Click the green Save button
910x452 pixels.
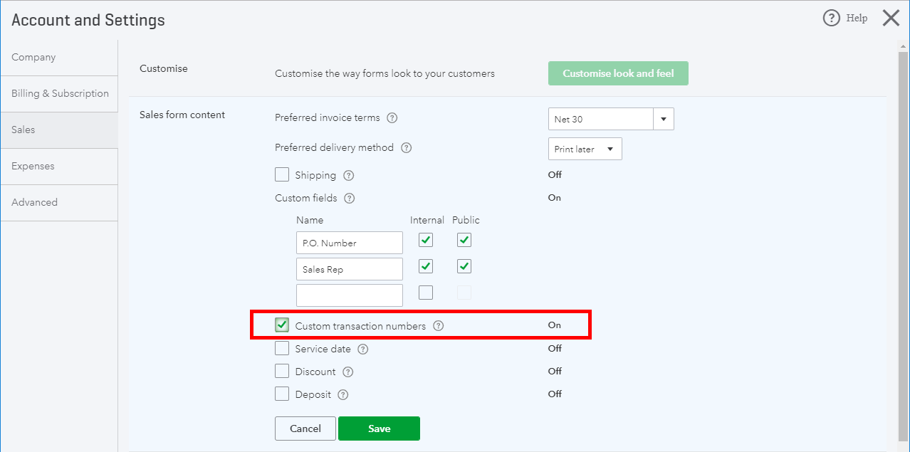coord(379,429)
